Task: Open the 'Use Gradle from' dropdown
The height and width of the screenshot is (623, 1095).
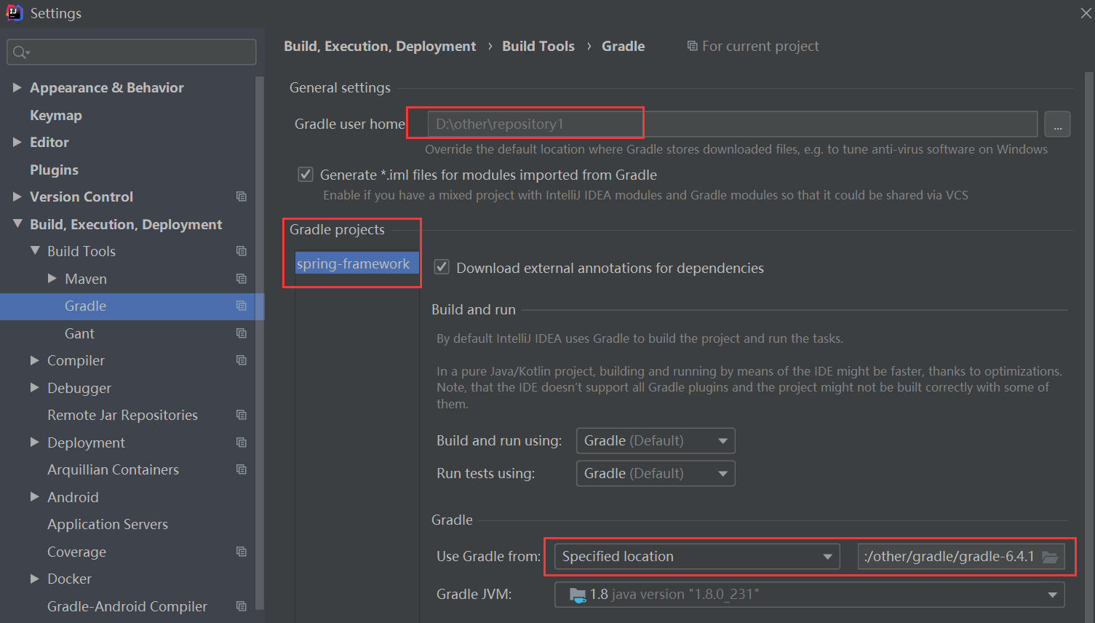Action: pyautogui.click(x=697, y=557)
